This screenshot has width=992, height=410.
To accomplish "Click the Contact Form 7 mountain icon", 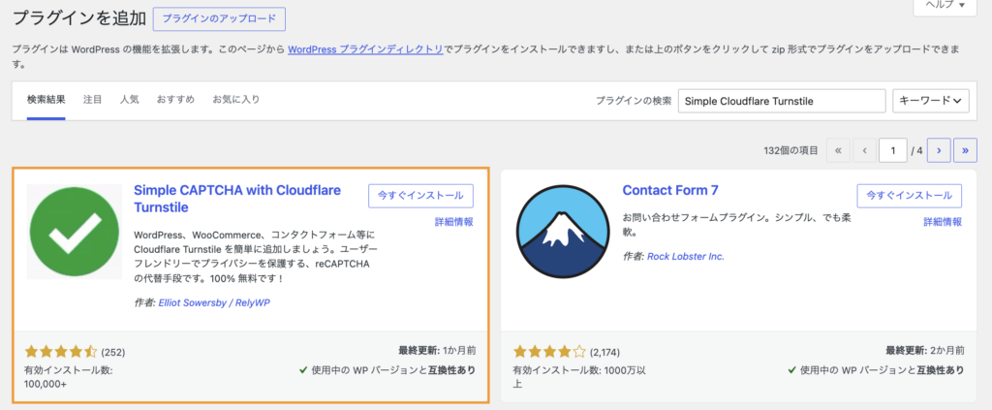I will pos(563,232).
